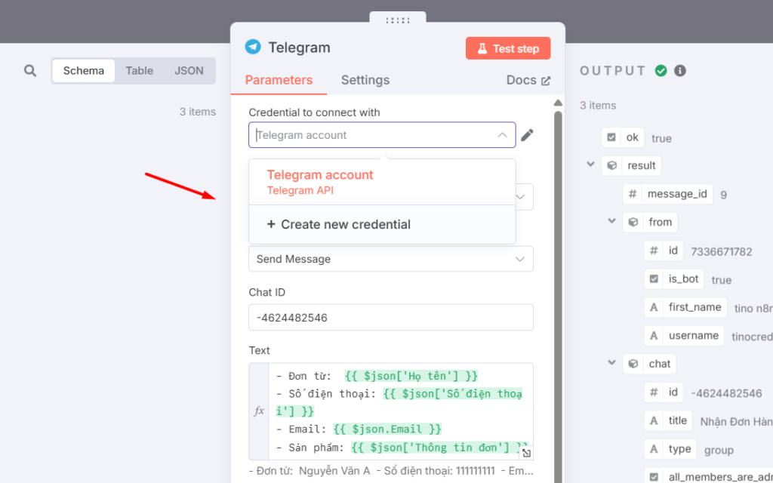Switch to the Settings tab

[x=365, y=80]
